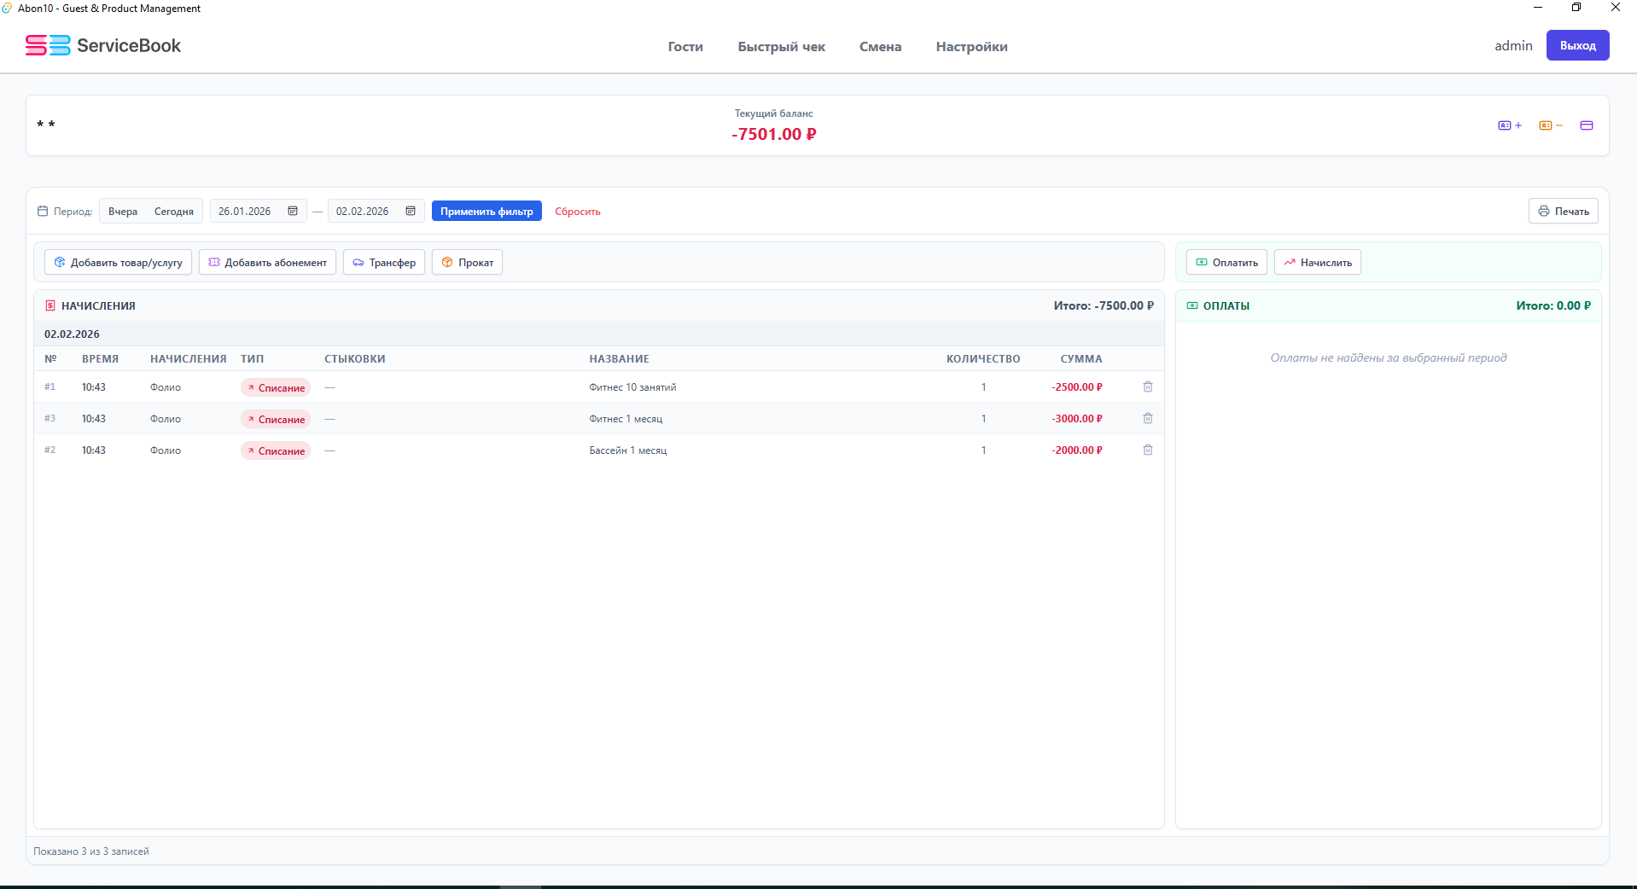Click the red НАЧИСЛЕНИЯ section icon
1637x889 pixels.
click(x=50, y=305)
